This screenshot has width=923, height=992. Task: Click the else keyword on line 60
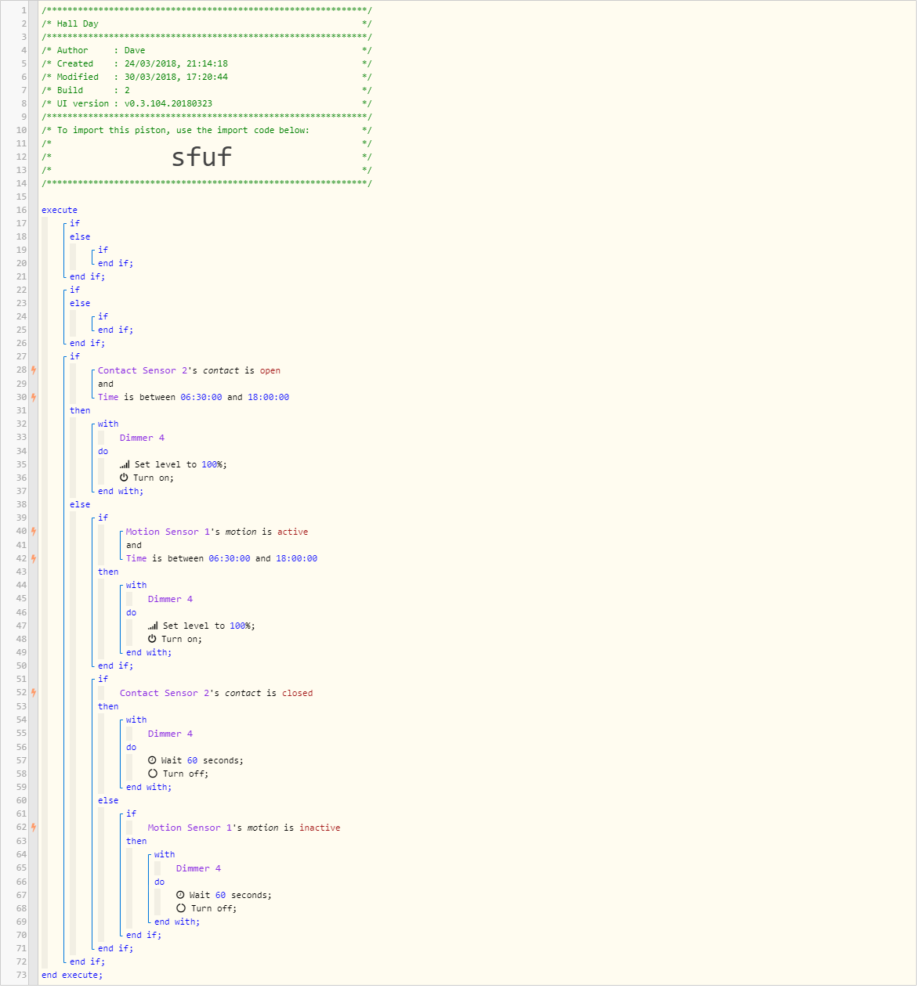pyautogui.click(x=108, y=800)
